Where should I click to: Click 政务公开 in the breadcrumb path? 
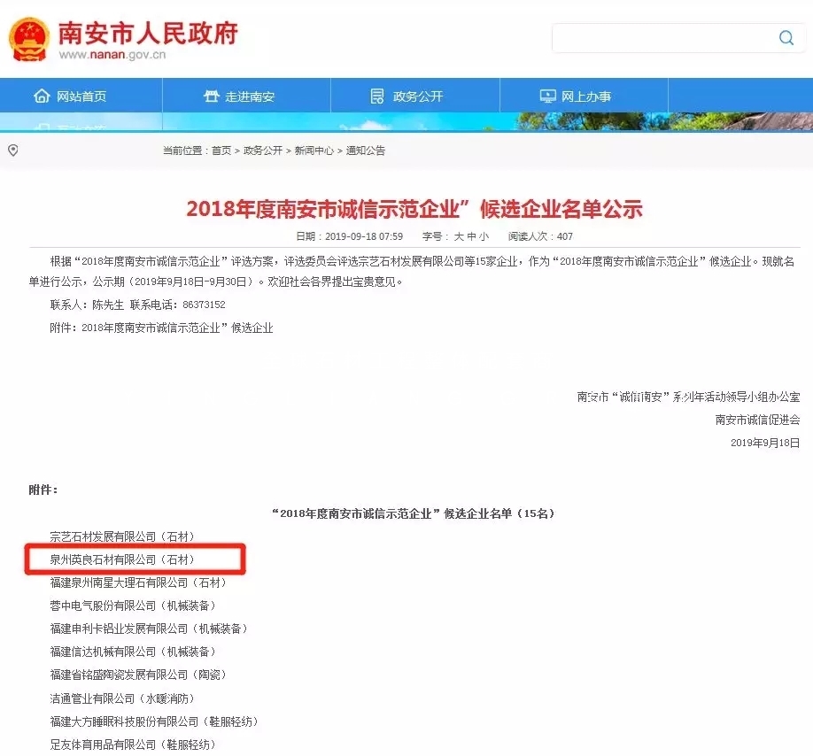click(263, 150)
